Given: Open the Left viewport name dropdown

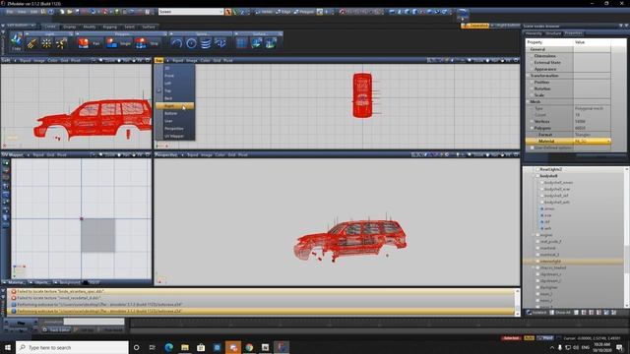Looking at the screenshot, I should tap(7, 60).
